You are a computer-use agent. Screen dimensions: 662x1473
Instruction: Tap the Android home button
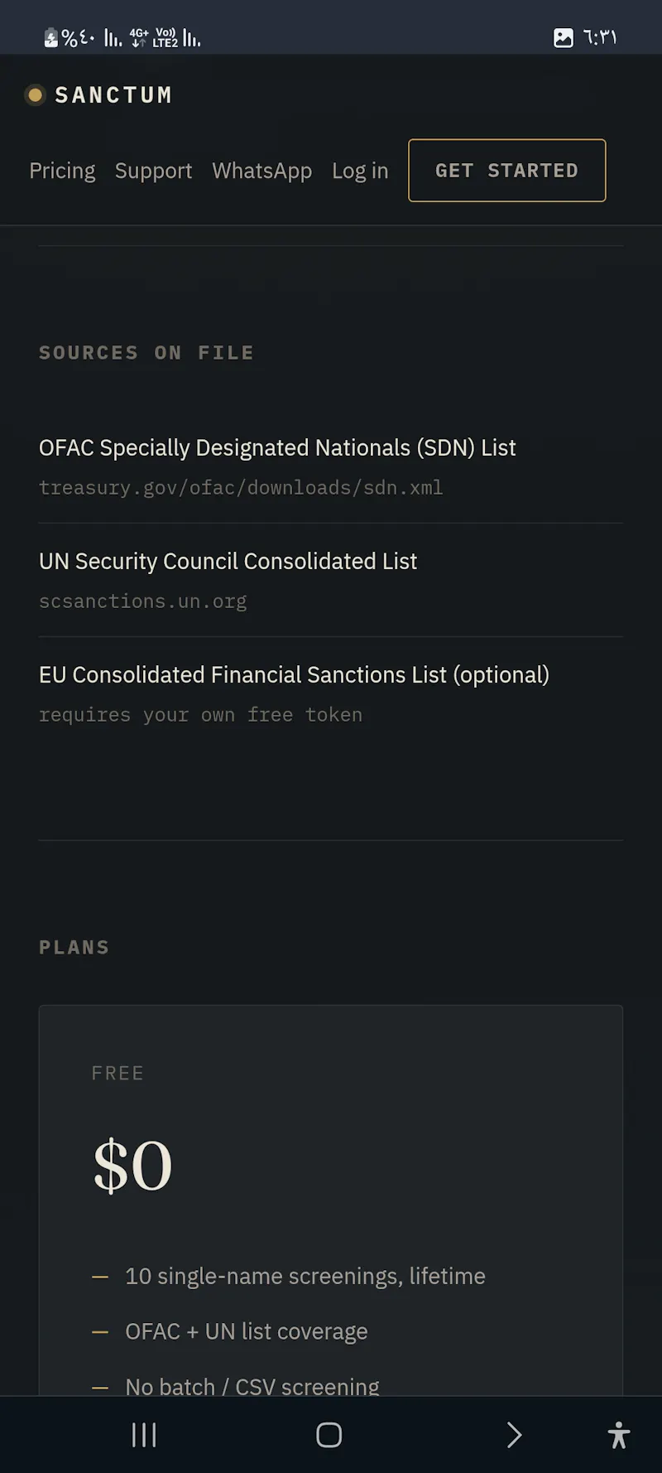point(329,1435)
